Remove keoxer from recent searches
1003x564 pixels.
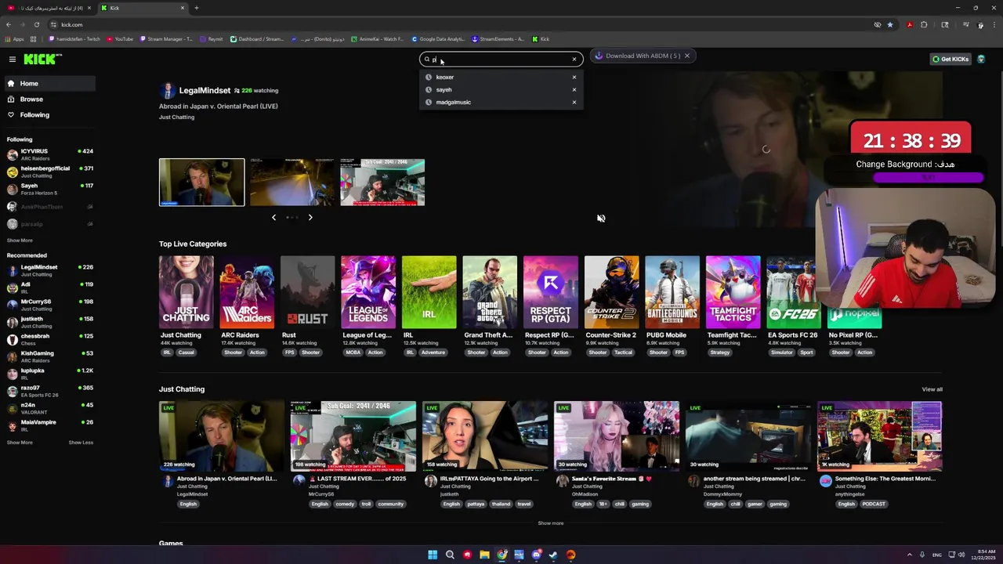574,77
